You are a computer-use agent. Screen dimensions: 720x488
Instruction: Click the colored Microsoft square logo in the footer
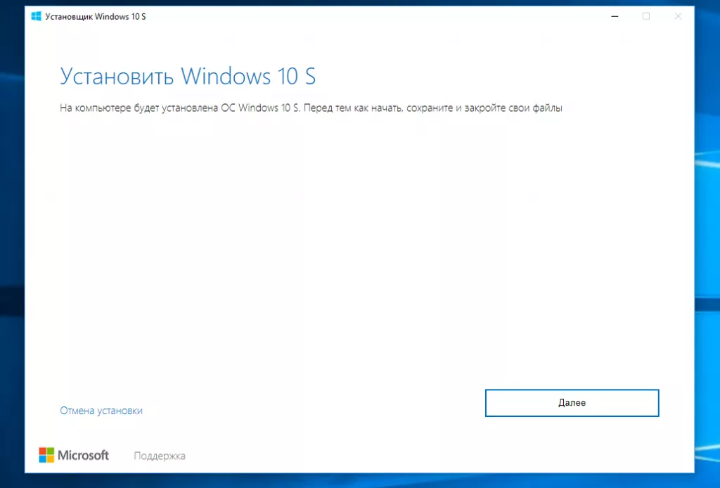(x=49, y=455)
